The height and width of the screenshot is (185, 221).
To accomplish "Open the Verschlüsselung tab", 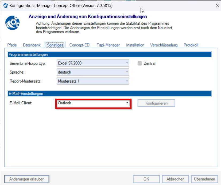I will click(164, 45).
